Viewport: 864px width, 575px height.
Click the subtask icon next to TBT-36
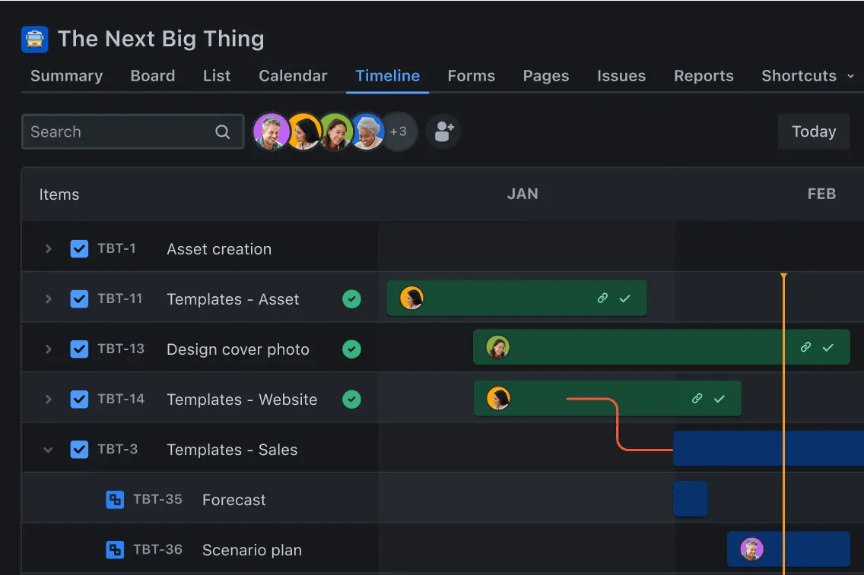(115, 549)
